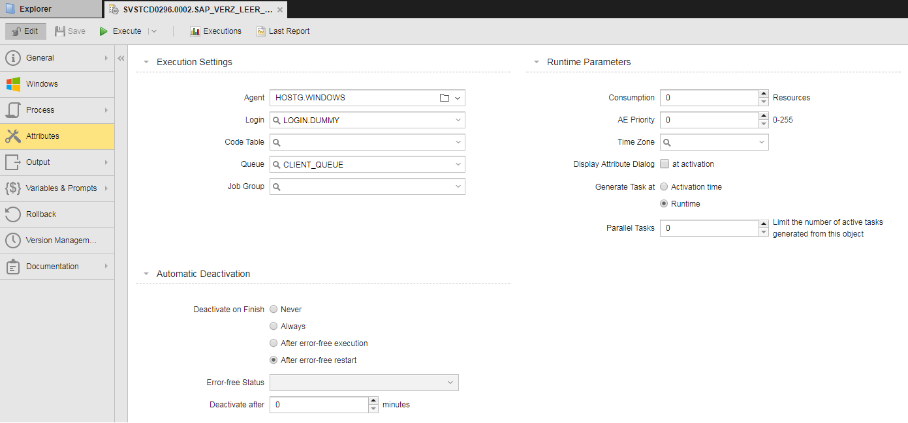
Task: Click the Parallel Tasks input field
Action: coord(709,228)
